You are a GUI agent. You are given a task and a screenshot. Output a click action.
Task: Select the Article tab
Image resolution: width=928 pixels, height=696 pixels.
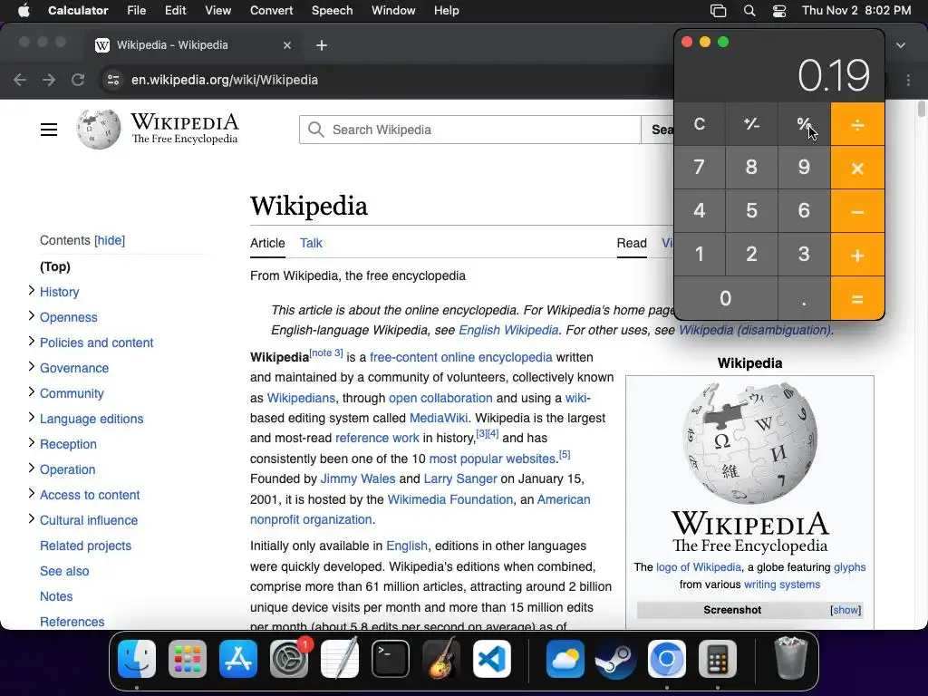(x=267, y=243)
